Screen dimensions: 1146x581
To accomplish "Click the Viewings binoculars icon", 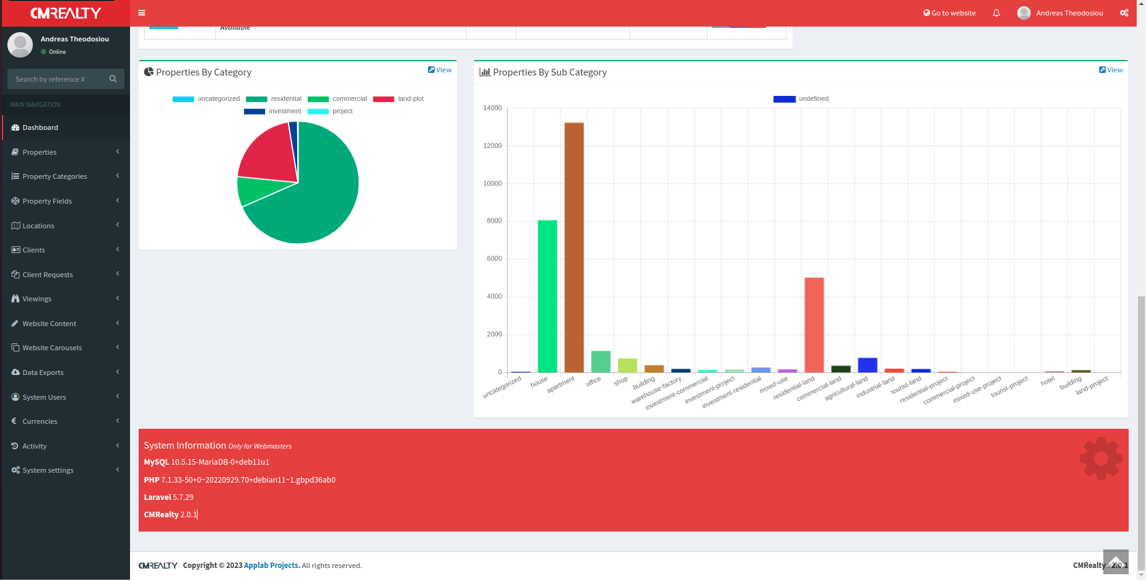I will click(x=15, y=299).
